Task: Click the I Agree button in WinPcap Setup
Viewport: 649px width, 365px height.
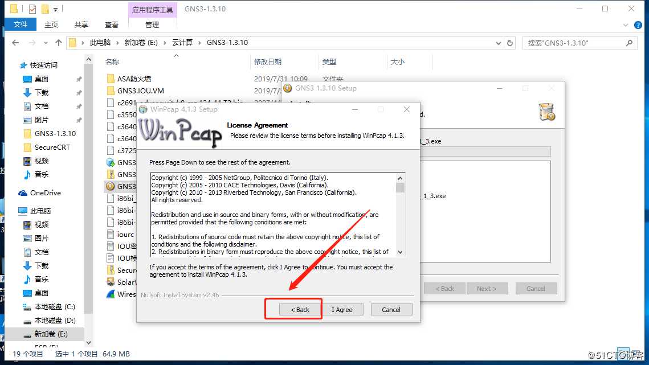Action: coord(342,310)
